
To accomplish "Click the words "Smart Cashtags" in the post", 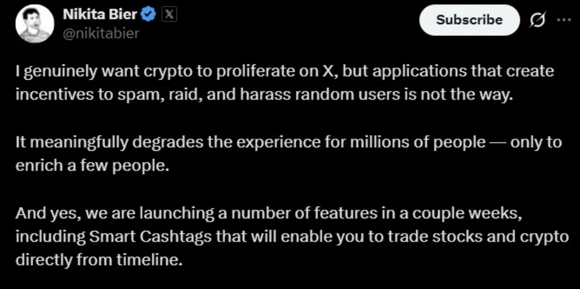I will 145,237.
